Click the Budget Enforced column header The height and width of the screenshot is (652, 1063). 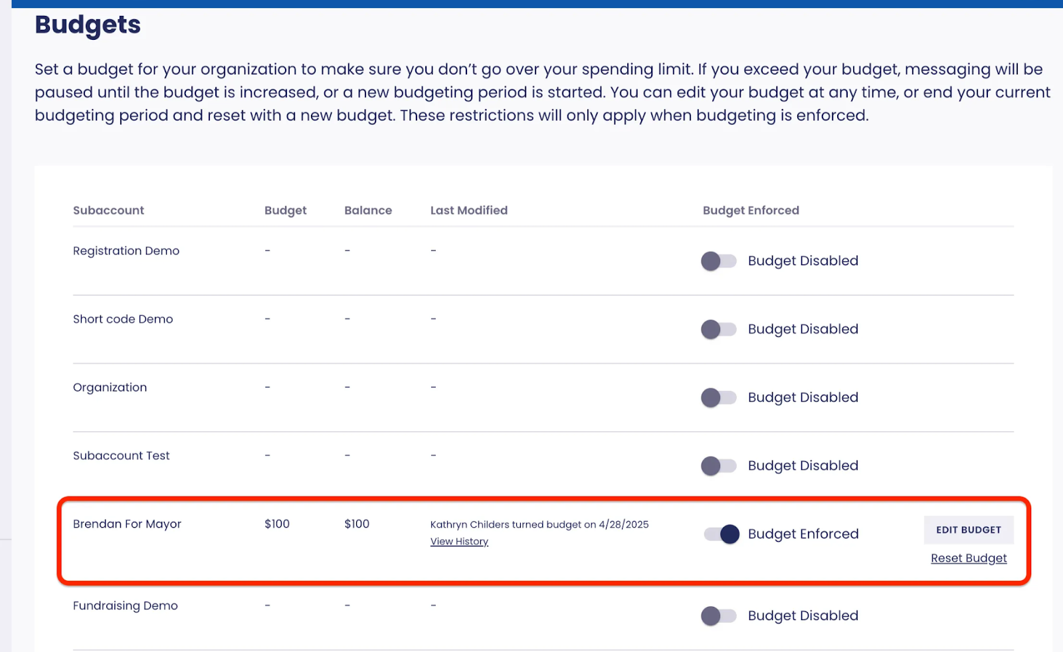[x=751, y=210]
